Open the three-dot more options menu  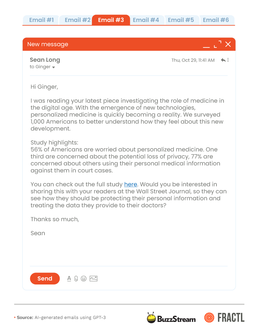pos(228,60)
